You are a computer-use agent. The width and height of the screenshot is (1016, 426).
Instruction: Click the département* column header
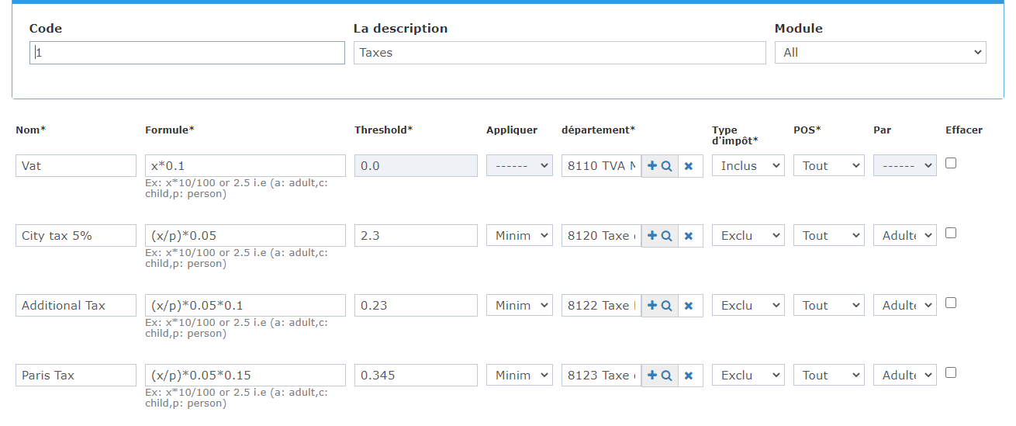point(598,130)
